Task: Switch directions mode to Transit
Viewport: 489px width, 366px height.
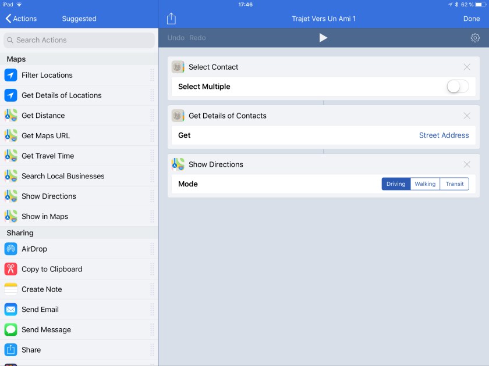Action: point(454,184)
